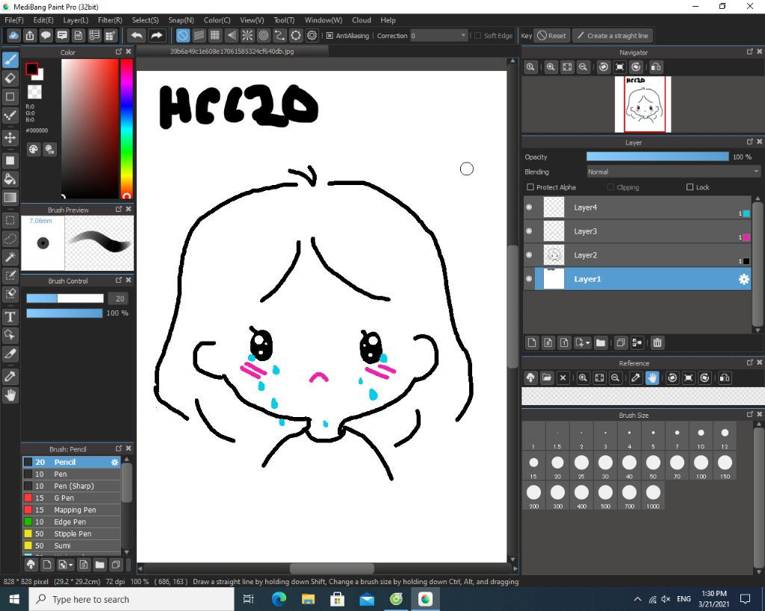The height and width of the screenshot is (611, 765).
Task: Toggle the AntiAliasing checkbox
Action: click(329, 36)
